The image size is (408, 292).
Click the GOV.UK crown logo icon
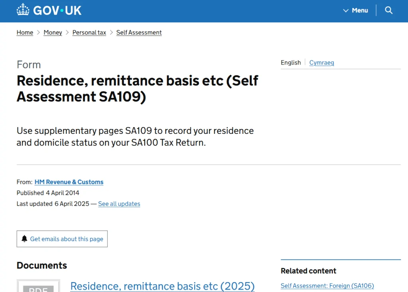(x=23, y=10)
